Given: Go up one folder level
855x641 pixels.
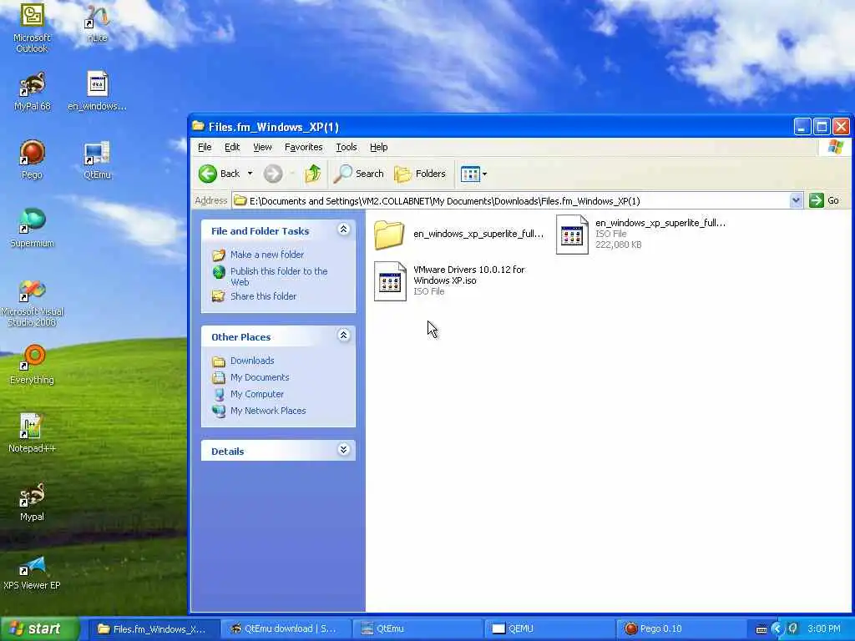Looking at the screenshot, I should coord(313,174).
